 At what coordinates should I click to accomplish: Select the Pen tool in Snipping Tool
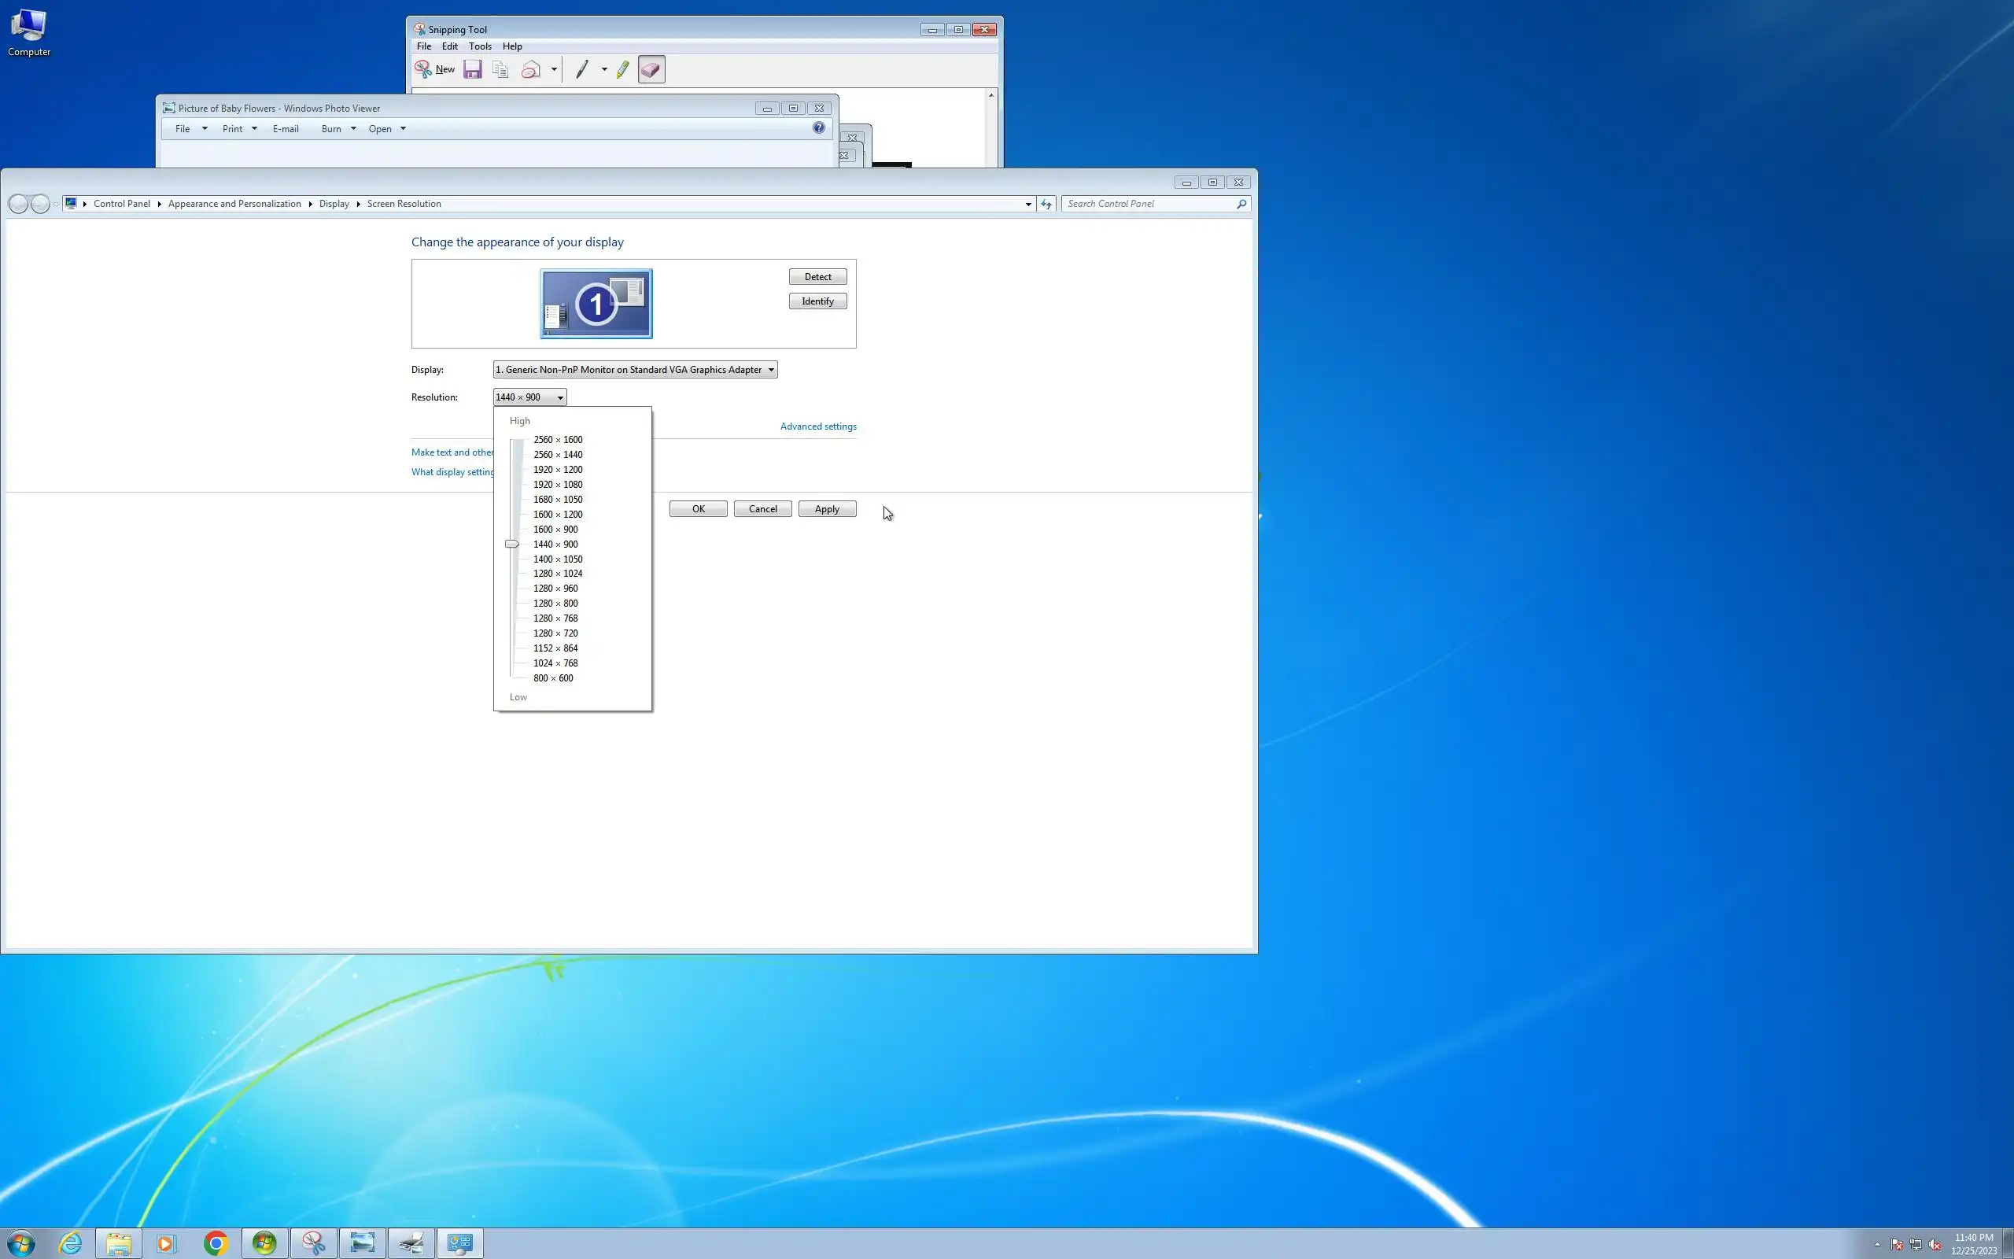tap(581, 70)
